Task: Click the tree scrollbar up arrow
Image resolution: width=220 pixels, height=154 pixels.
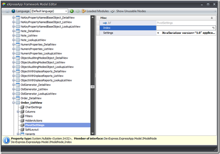Action: click(x=93, y=17)
